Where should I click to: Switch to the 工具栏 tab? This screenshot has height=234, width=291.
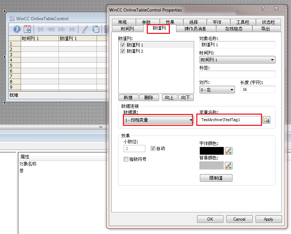coord(243,22)
